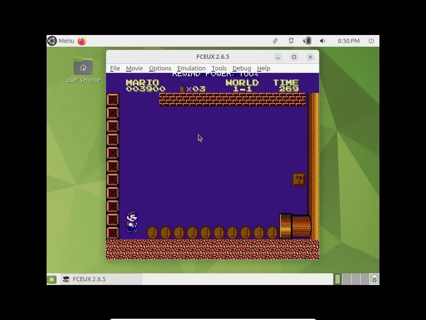
Task: Open the 8:50 PM clock
Action: pyautogui.click(x=349, y=41)
